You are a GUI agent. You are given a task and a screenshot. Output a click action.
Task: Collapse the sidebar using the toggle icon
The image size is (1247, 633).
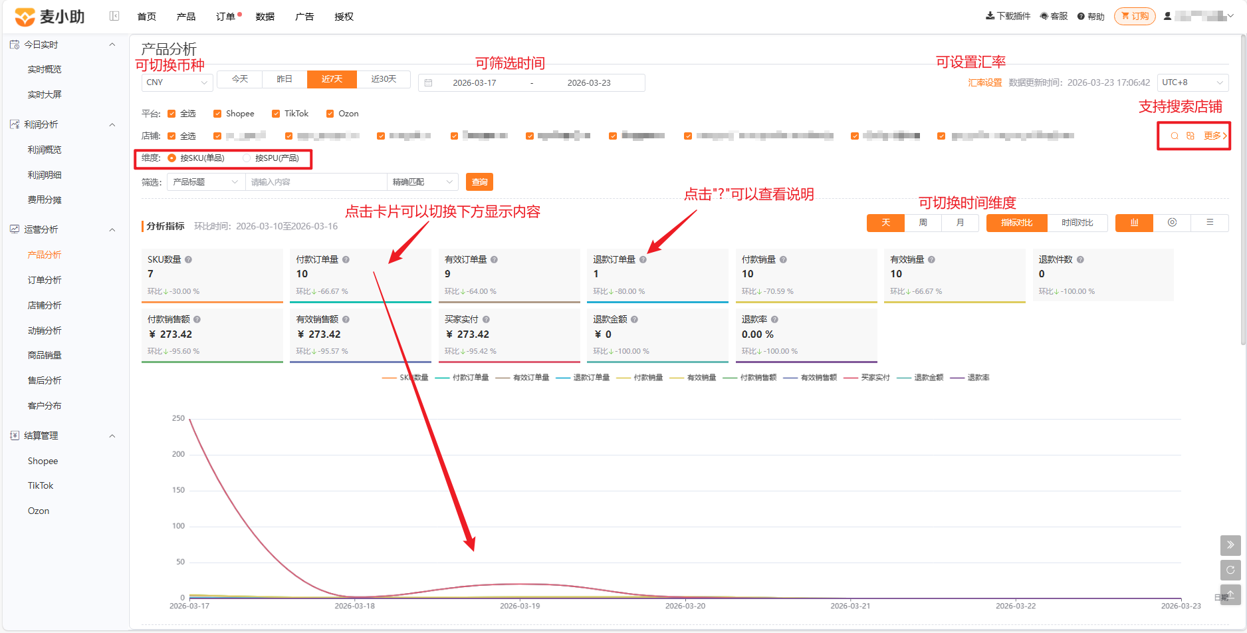114,16
